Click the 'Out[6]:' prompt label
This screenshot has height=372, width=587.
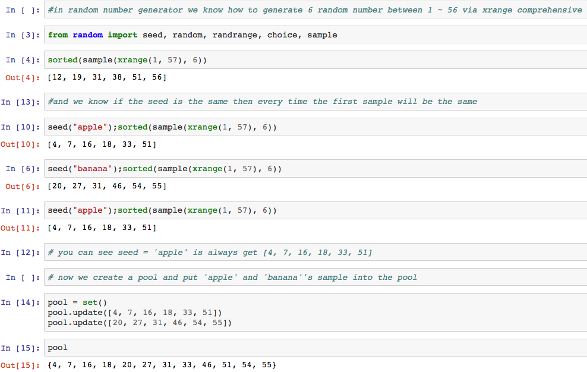[x=22, y=186]
